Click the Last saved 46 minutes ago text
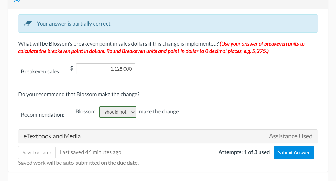 (91, 152)
